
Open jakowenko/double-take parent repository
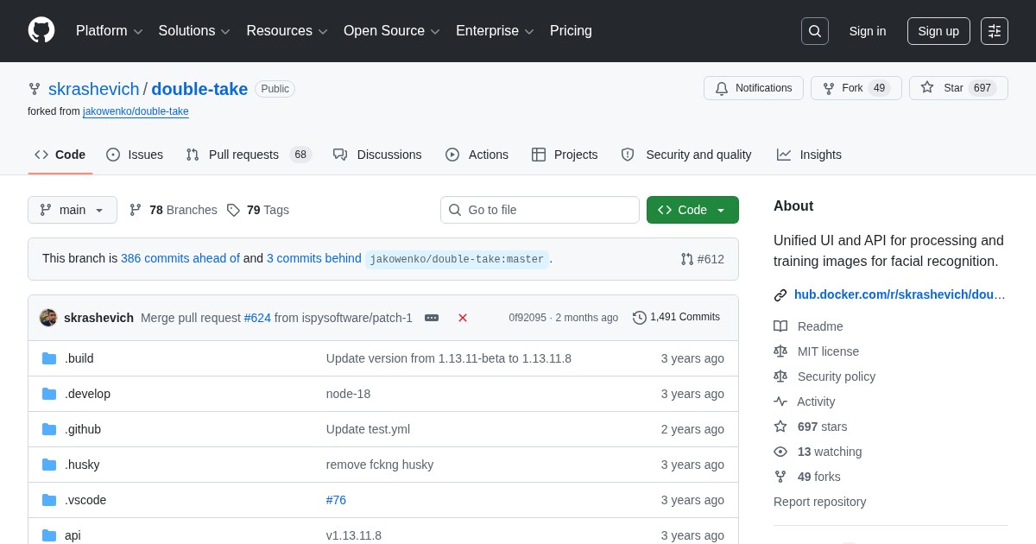click(x=136, y=111)
